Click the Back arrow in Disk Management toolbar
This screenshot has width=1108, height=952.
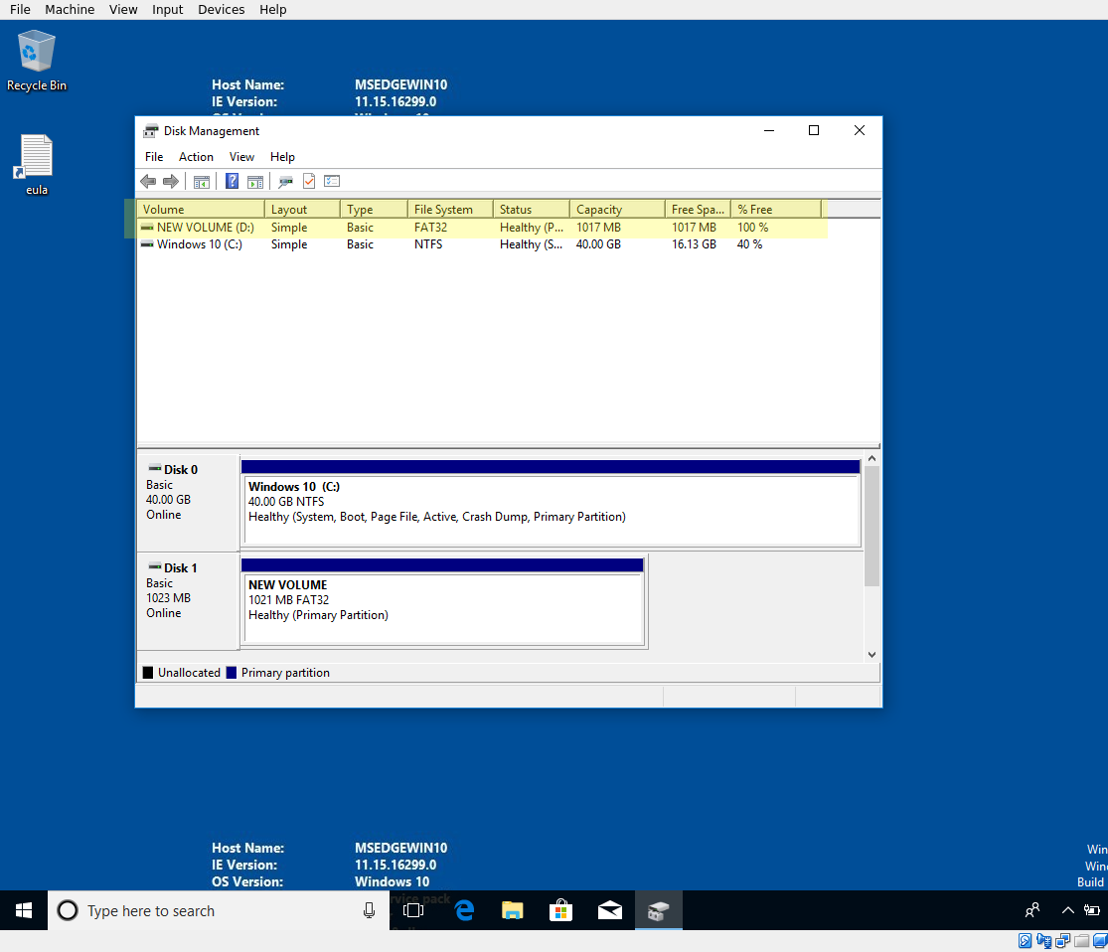(x=148, y=182)
